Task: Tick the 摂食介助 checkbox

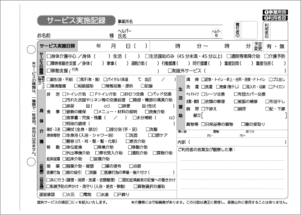Action: (x=147, y=112)
